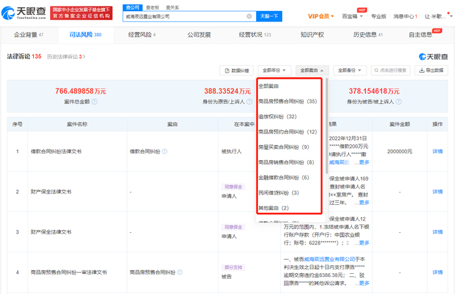Click the 点击进行搜索 search field
The image size is (455, 294).
click(389, 70)
